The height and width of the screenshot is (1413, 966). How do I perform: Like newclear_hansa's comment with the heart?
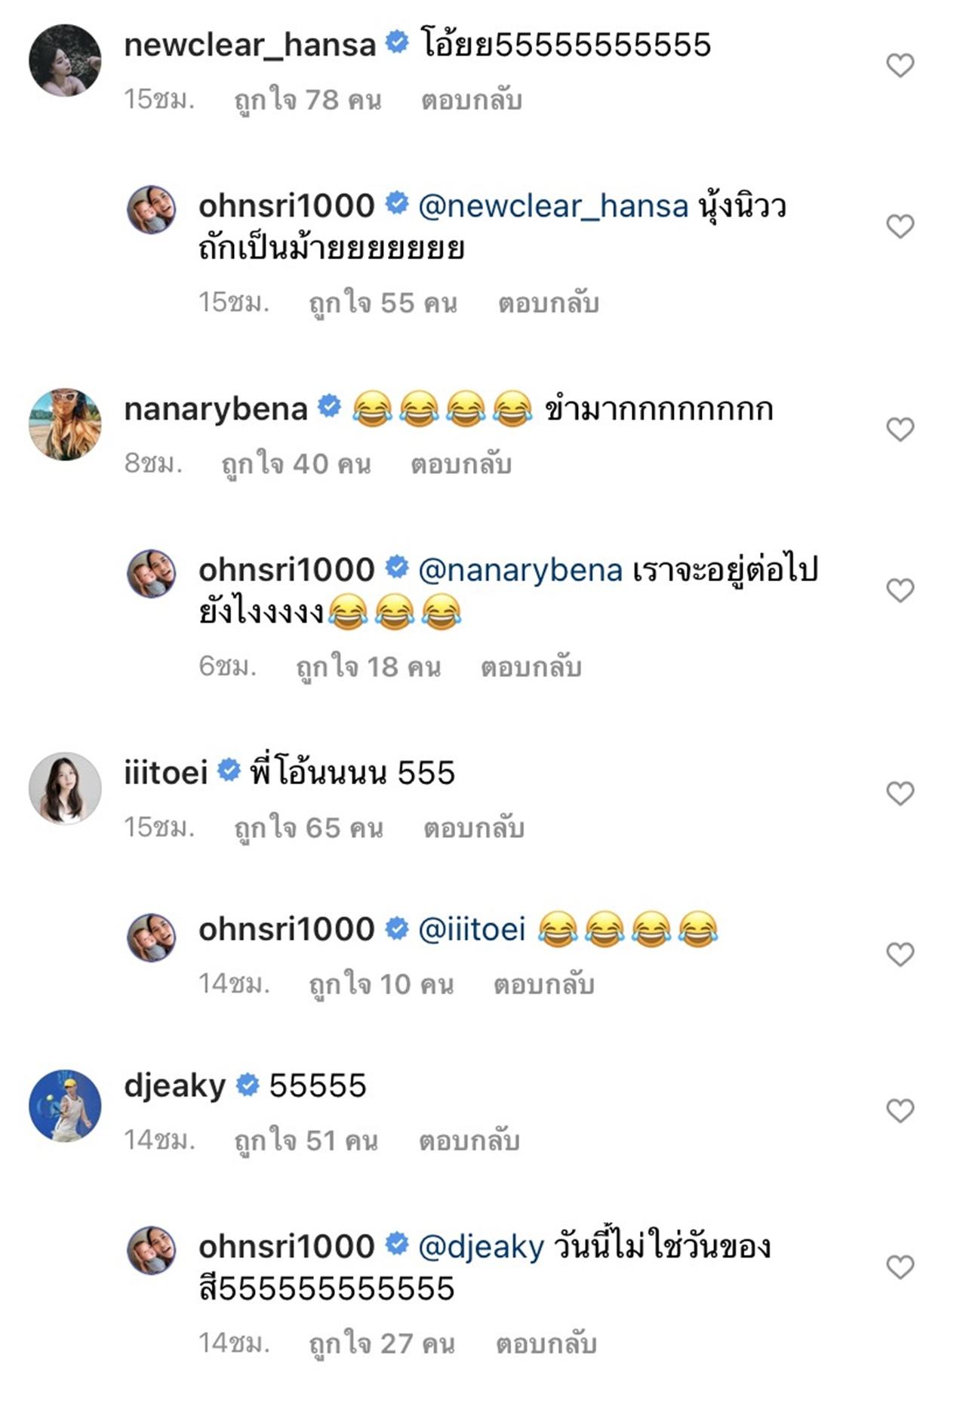click(900, 66)
